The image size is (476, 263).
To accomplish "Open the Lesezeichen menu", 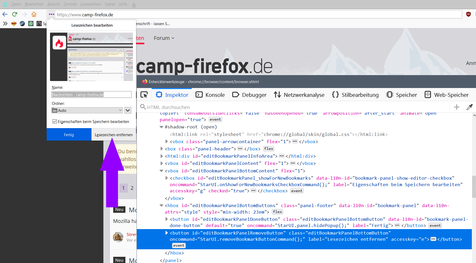I will click(91, 4).
